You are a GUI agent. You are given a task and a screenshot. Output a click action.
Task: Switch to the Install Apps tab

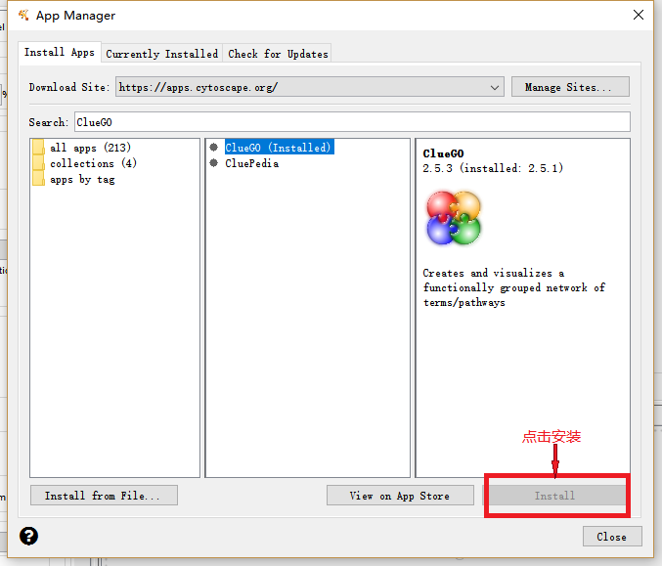coord(60,53)
